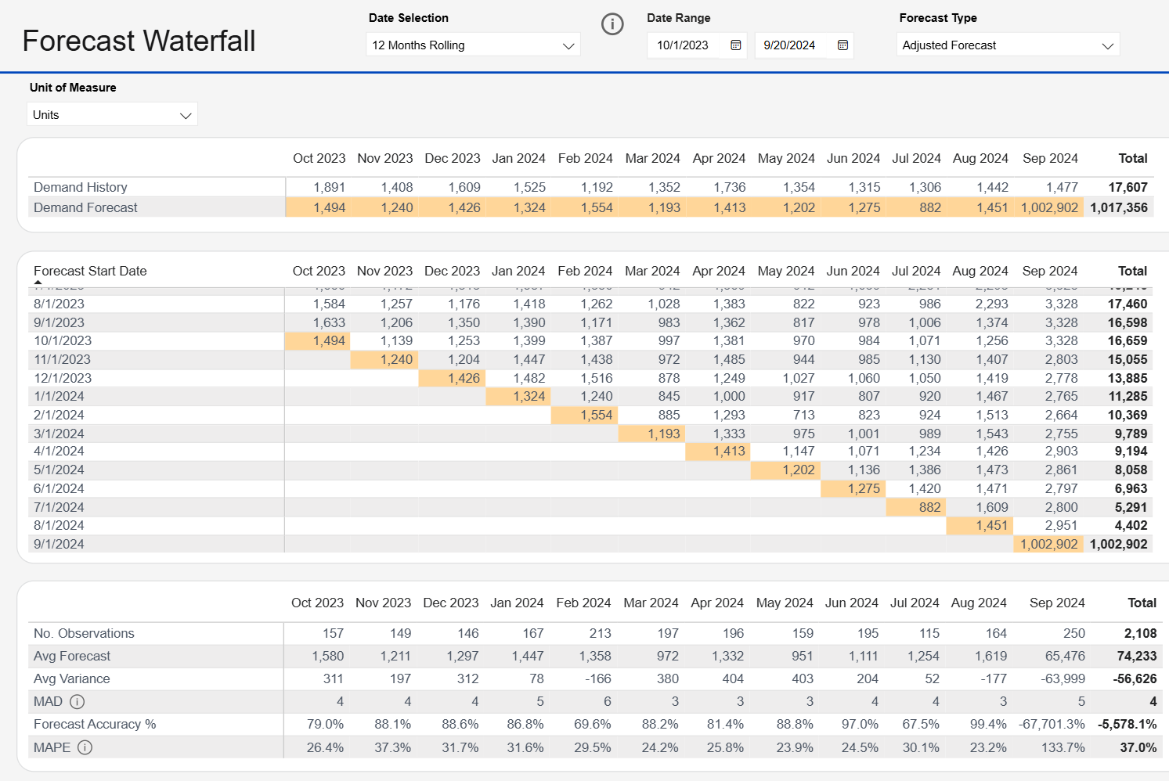Screen dimensions: 1169x781
Task: Click the highlighted 1,002,902 in the 9/1/2024 row
Action: point(1049,544)
